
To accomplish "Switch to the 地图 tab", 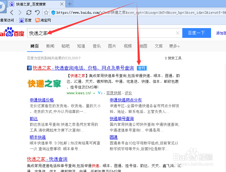I will (x=143, y=46).
